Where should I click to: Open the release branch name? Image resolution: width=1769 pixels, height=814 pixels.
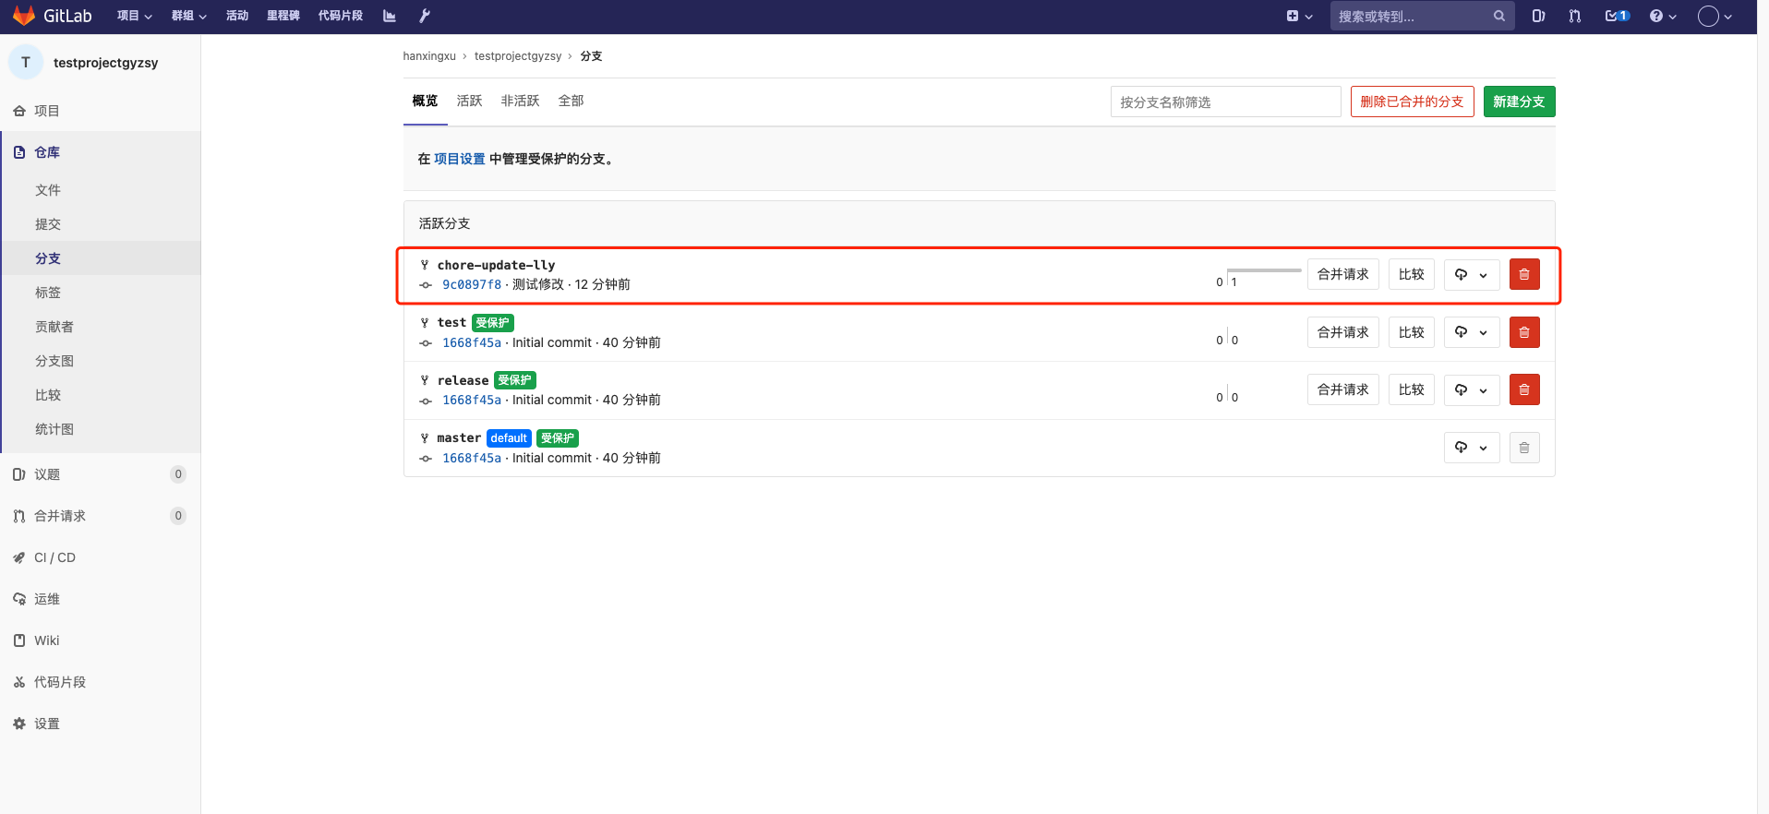463,380
